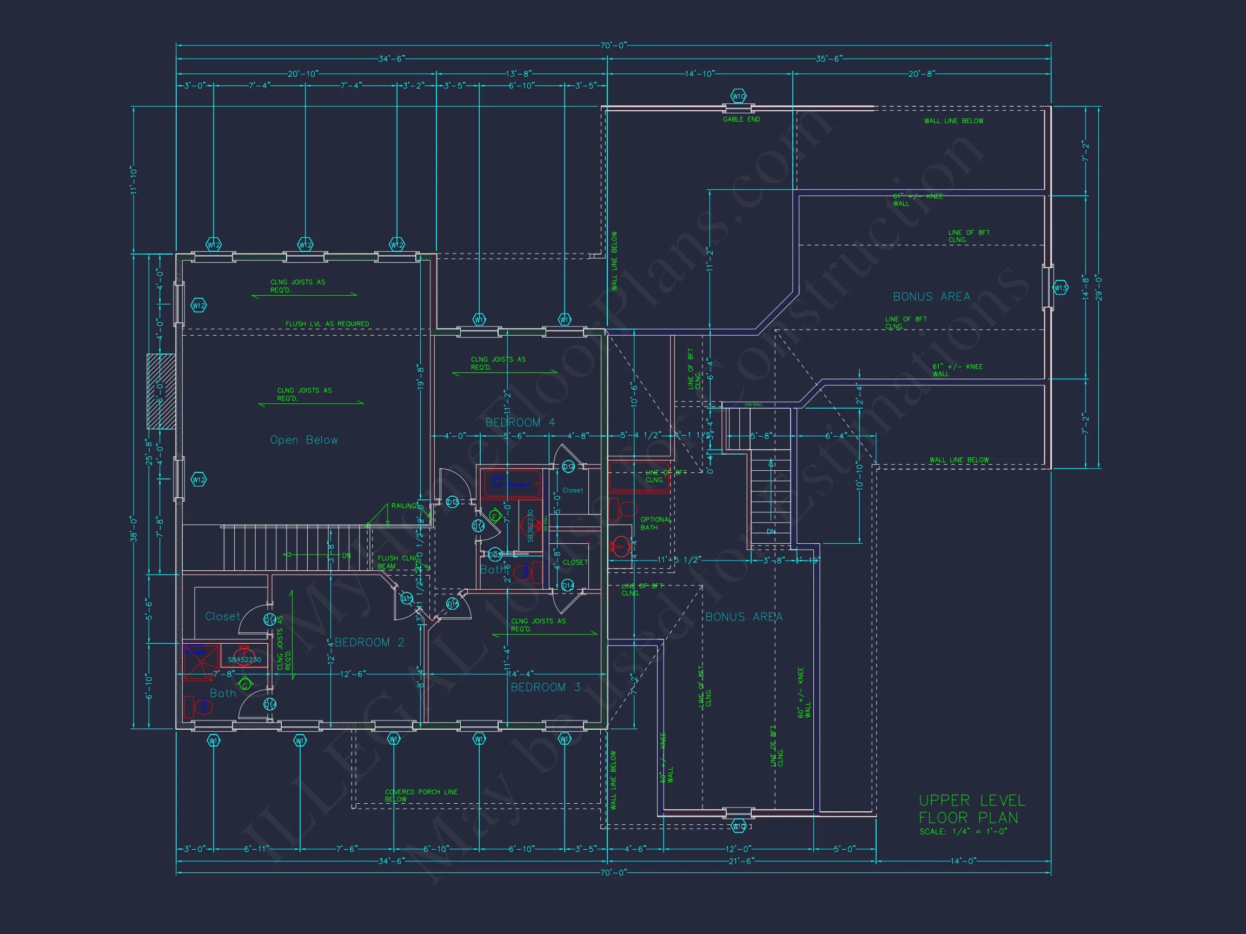Select the D12 door tag by closet
1246x934 pixels.
(x=568, y=466)
